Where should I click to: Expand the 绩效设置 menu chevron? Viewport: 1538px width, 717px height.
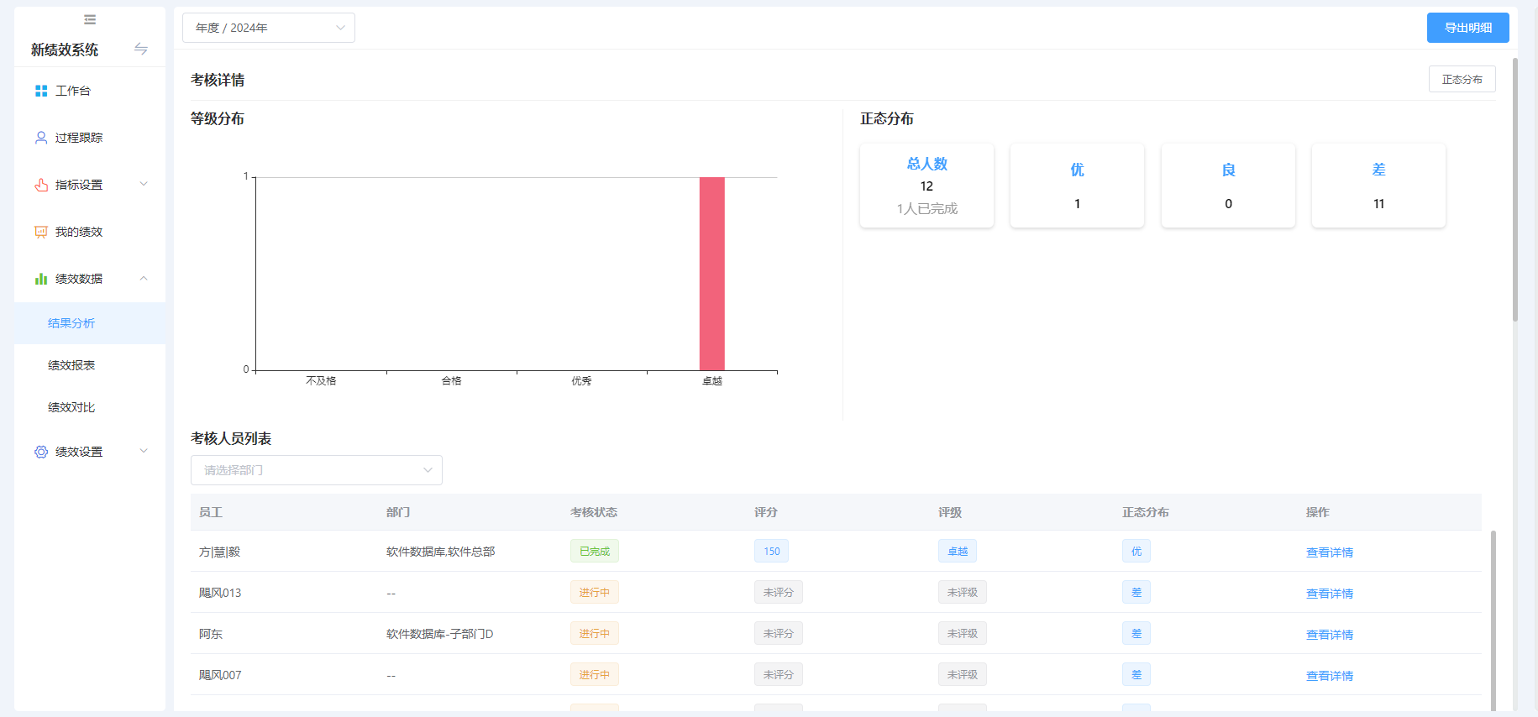tap(144, 452)
